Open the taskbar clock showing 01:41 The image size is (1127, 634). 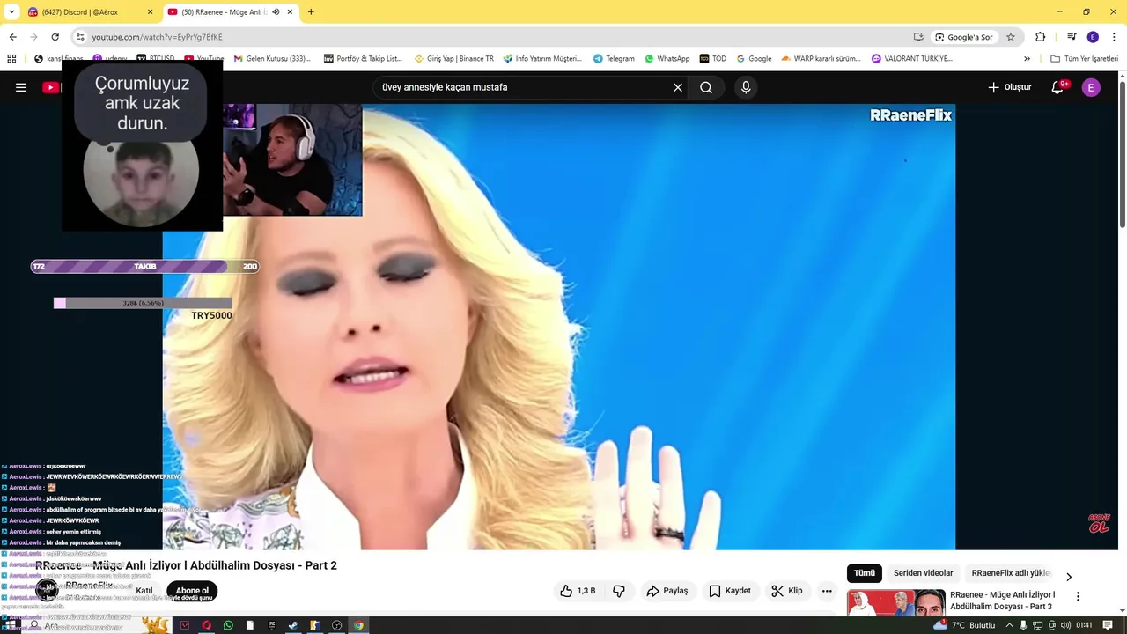point(1084,625)
